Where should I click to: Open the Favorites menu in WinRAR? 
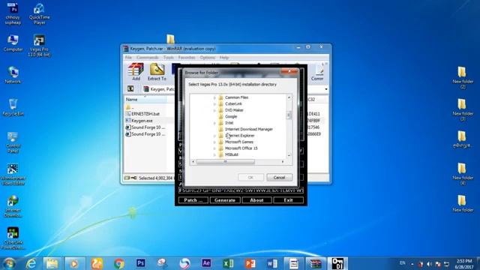point(187,58)
